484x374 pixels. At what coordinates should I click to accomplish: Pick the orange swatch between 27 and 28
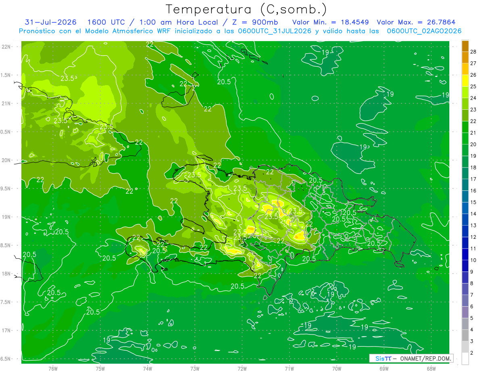[465, 57]
